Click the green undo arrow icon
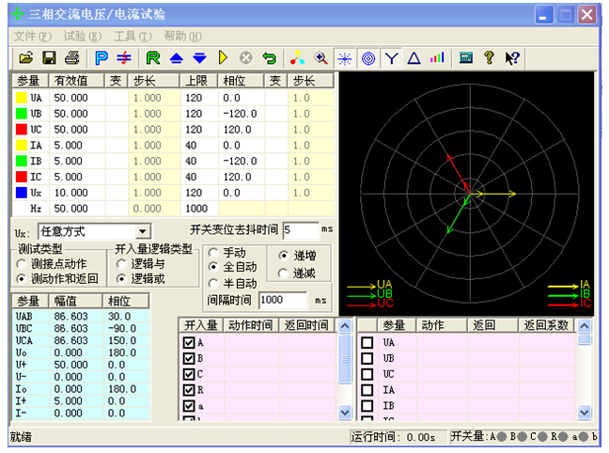This screenshot has width=609, height=453. click(270, 58)
